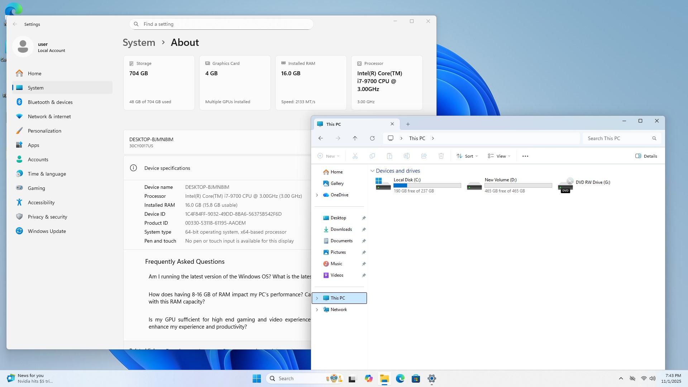Go back in the Settings window
Viewport: 688px width, 387px height.
[15, 24]
